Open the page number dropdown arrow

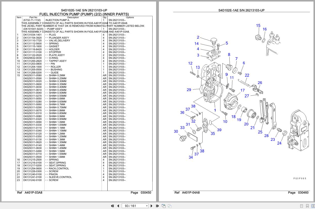pyautogui.click(x=147, y=206)
